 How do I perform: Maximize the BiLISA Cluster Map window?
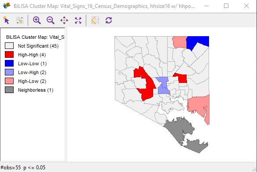coord(226,6)
